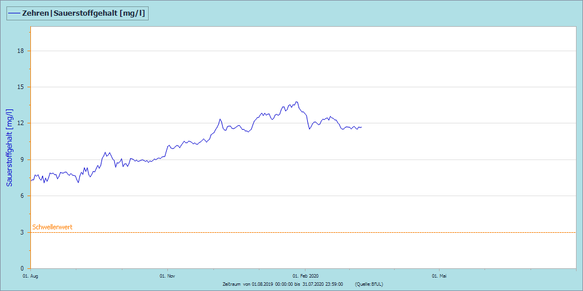
Task: Click the vertical Sauerstoffgehalt [mg/l] axis title
Action: click(x=10, y=148)
